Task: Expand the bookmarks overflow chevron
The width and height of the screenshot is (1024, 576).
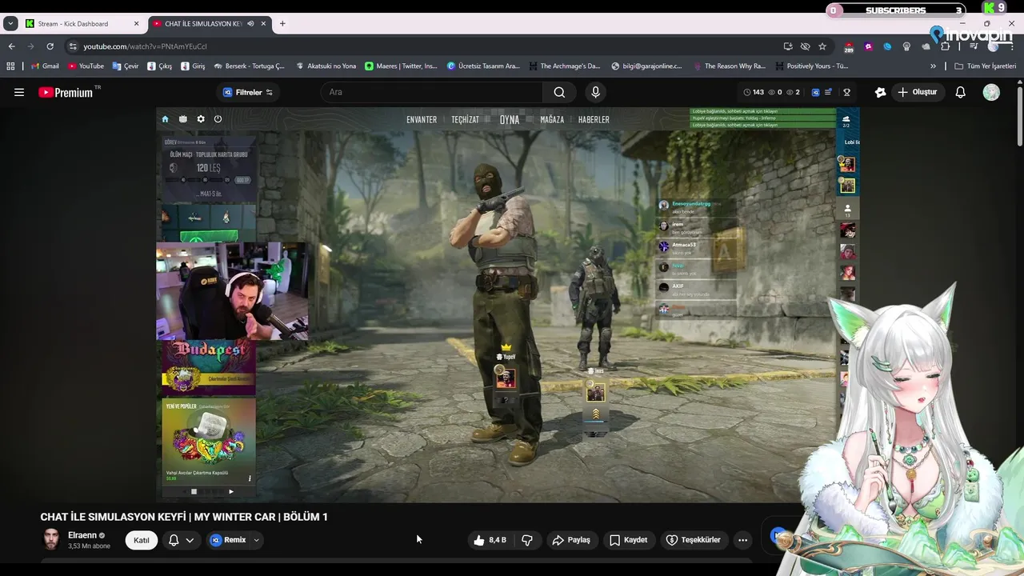Action: click(933, 66)
